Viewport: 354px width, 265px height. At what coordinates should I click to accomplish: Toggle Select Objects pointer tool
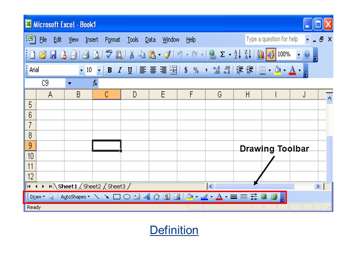[x=52, y=197]
